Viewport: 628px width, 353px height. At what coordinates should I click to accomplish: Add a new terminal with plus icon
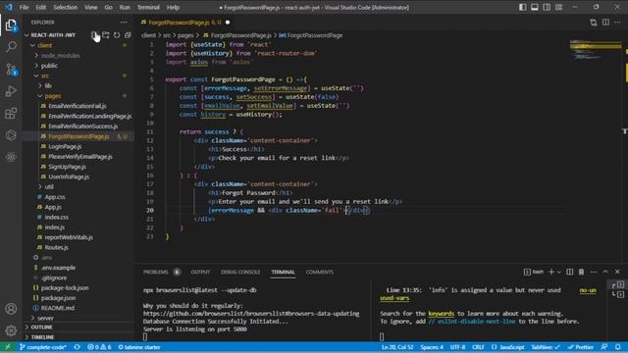[551, 272]
